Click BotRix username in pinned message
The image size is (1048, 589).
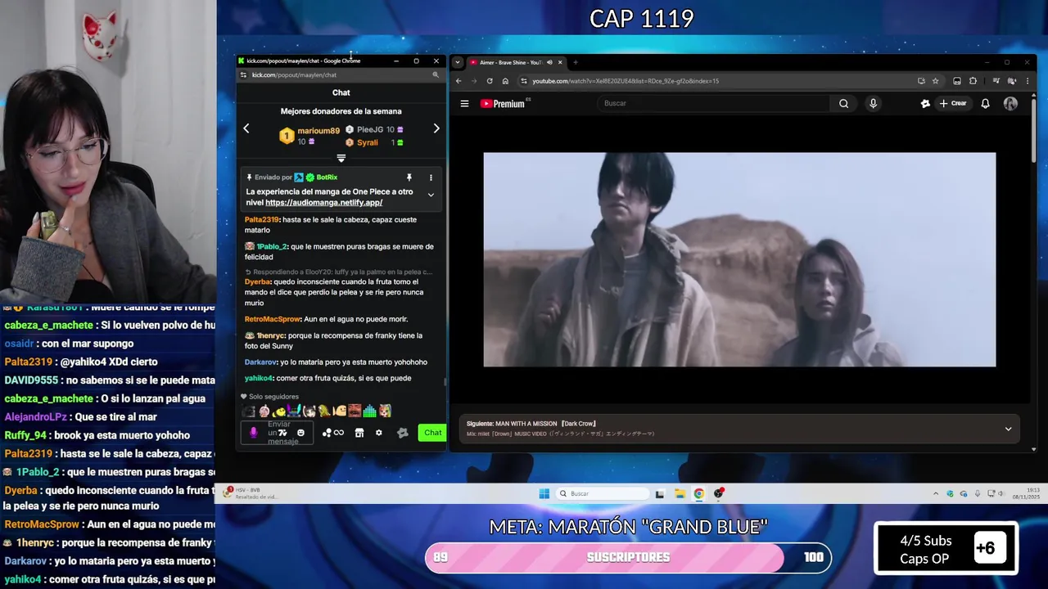coord(327,178)
